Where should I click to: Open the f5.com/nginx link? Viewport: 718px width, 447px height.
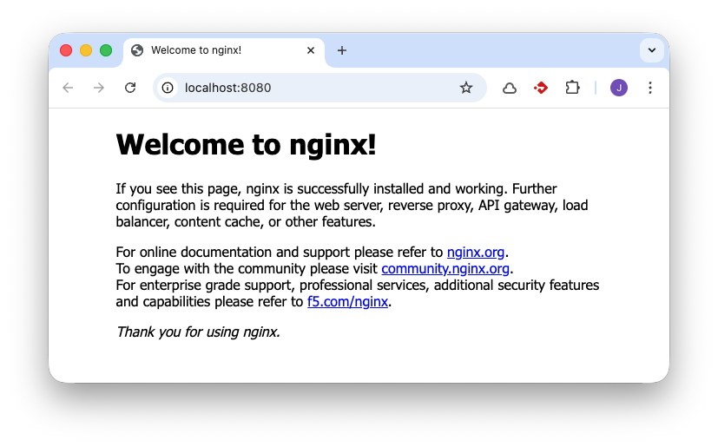tap(347, 301)
